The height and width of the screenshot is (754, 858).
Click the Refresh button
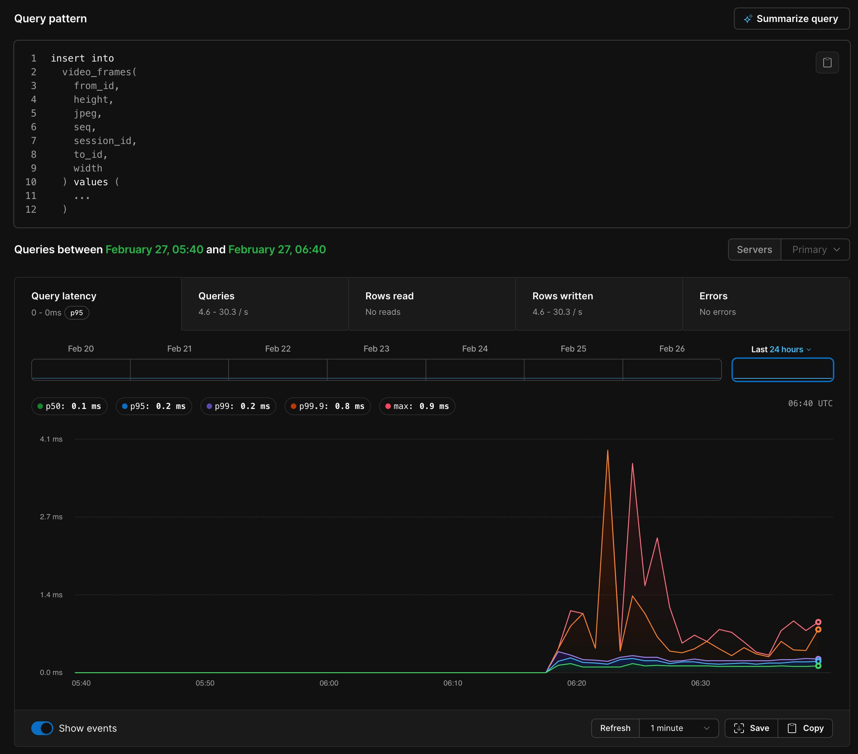(x=615, y=728)
